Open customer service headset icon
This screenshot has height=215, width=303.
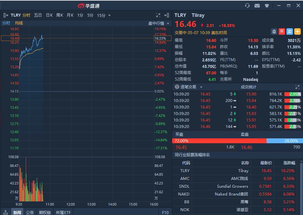(x=247, y=6)
